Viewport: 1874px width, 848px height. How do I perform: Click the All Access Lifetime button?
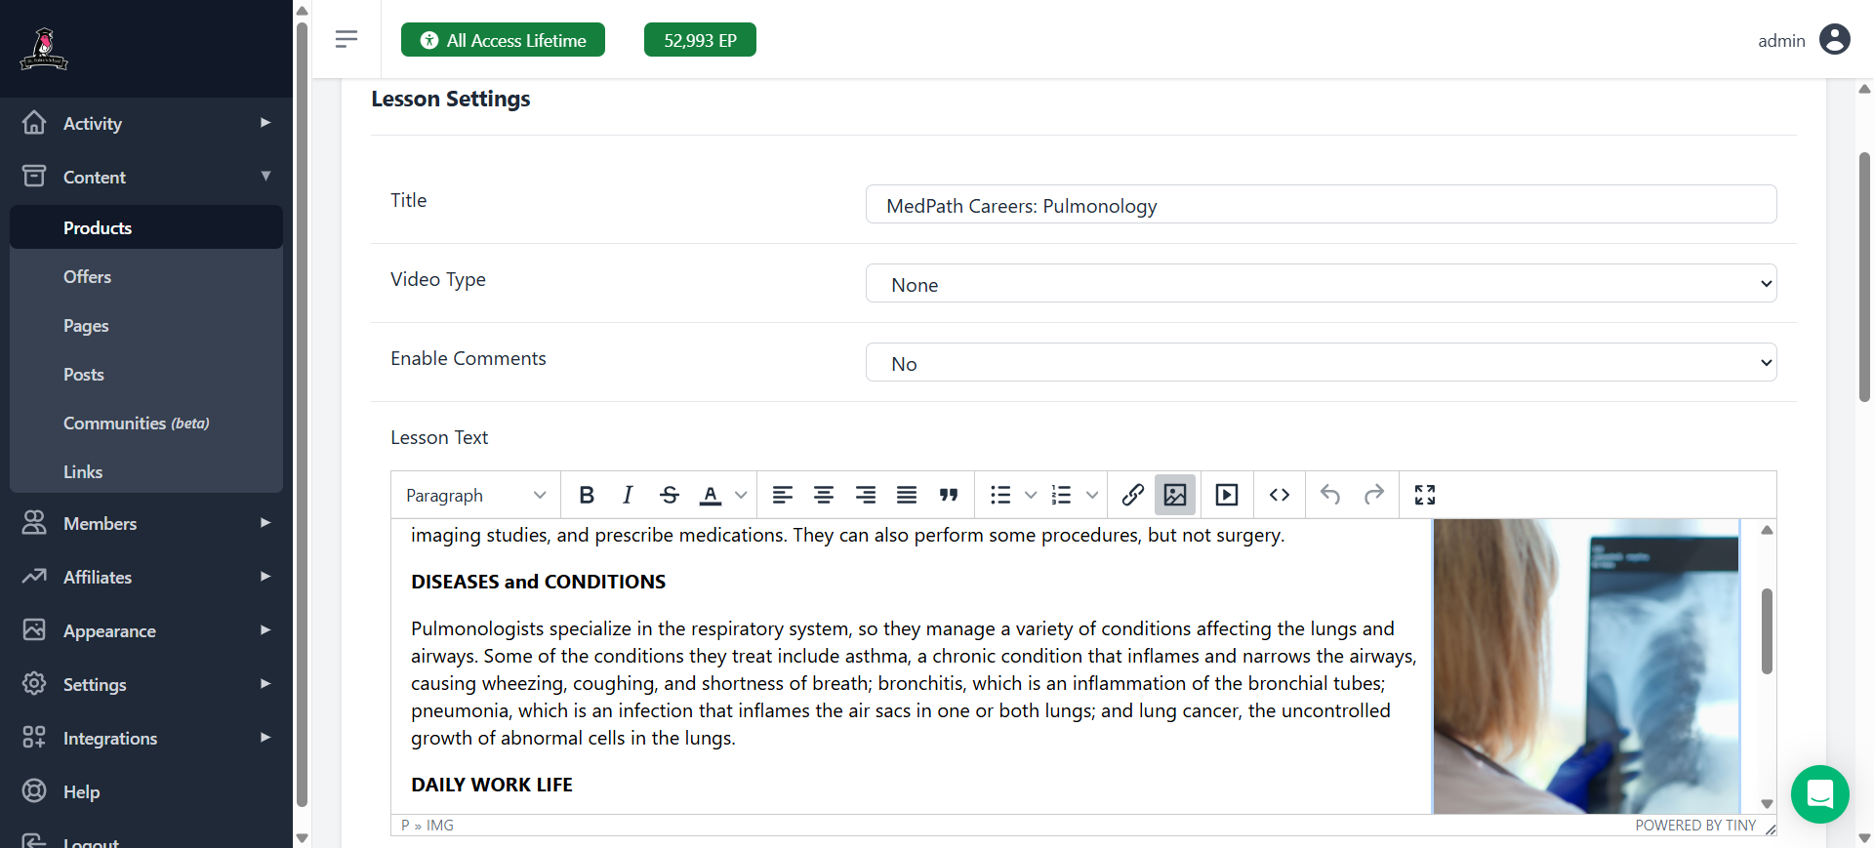click(x=503, y=40)
